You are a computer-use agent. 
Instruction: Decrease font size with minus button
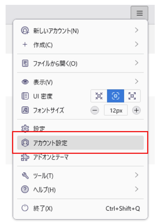click(x=95, y=110)
